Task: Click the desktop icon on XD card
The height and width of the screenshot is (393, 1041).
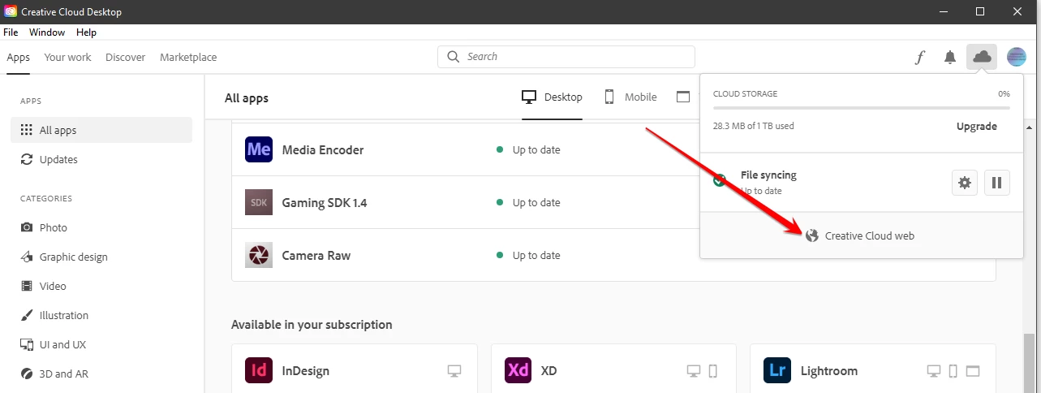Action: pyautogui.click(x=694, y=371)
